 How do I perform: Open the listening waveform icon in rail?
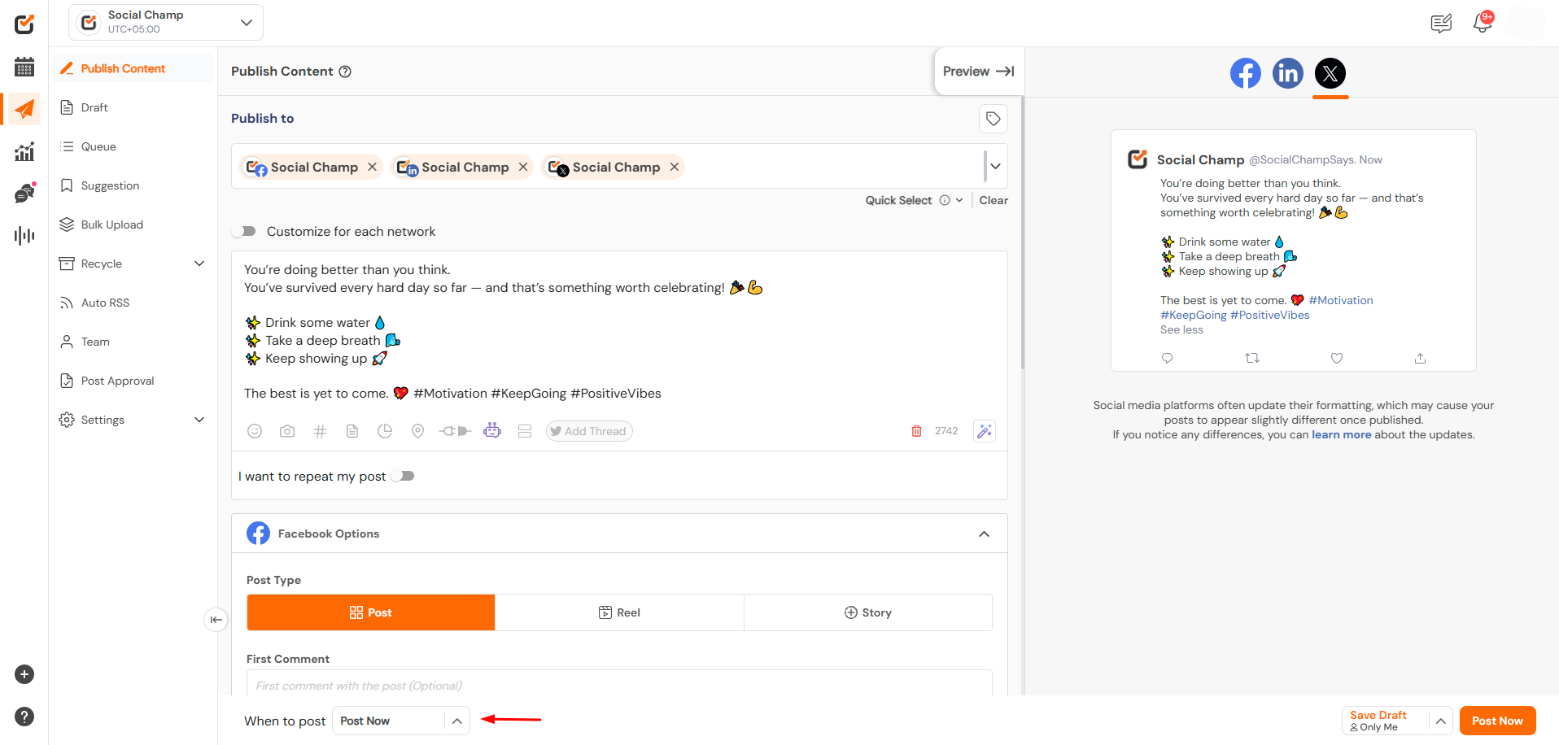coord(24,236)
